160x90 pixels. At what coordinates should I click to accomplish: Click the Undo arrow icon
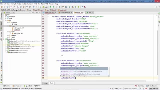click(11, 7)
